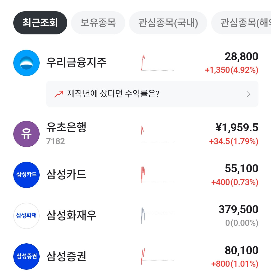Viewport: 271px width, 276px height.
Task: Open the 우리금융지주 mini price chart
Action: [157, 63]
